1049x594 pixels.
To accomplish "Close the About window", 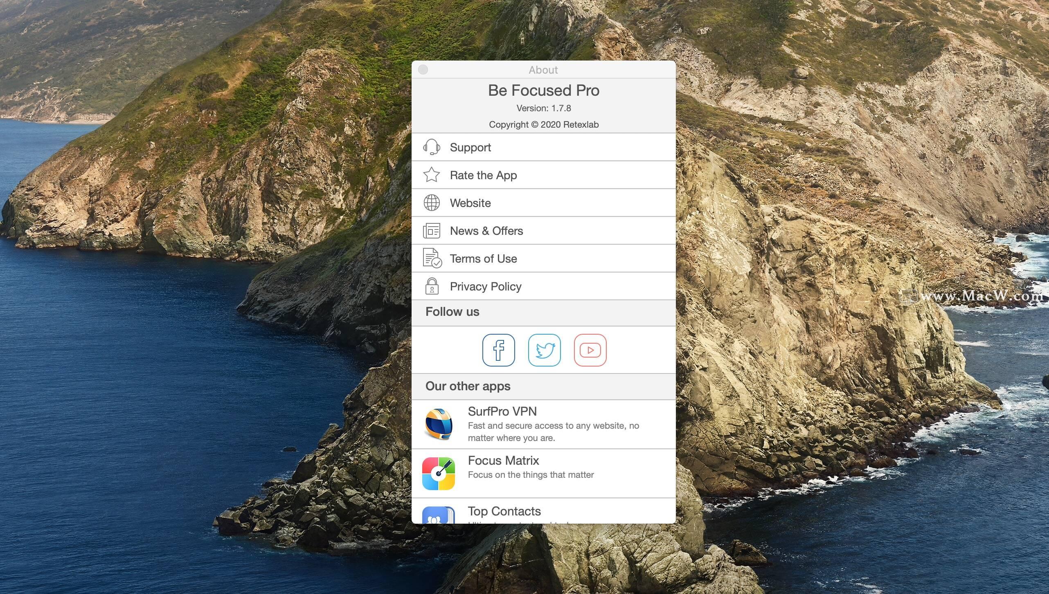I will (x=423, y=70).
